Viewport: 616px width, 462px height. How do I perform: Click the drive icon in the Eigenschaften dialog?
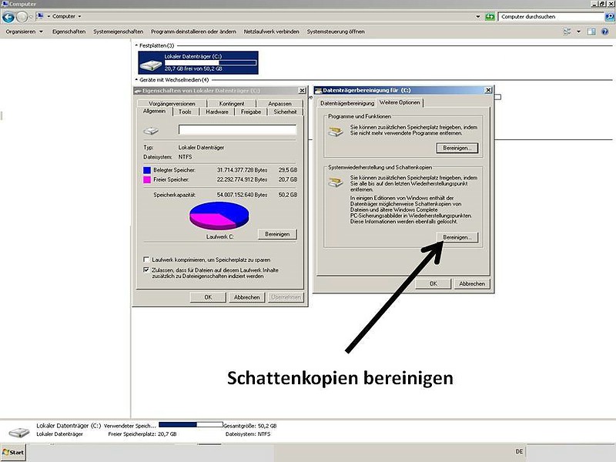pos(151,131)
